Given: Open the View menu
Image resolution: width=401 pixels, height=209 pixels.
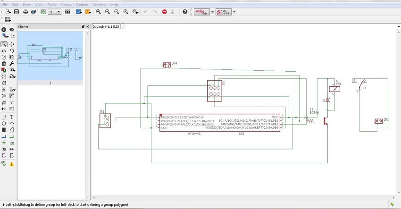Looking at the screenshot, I should pos(39,5).
